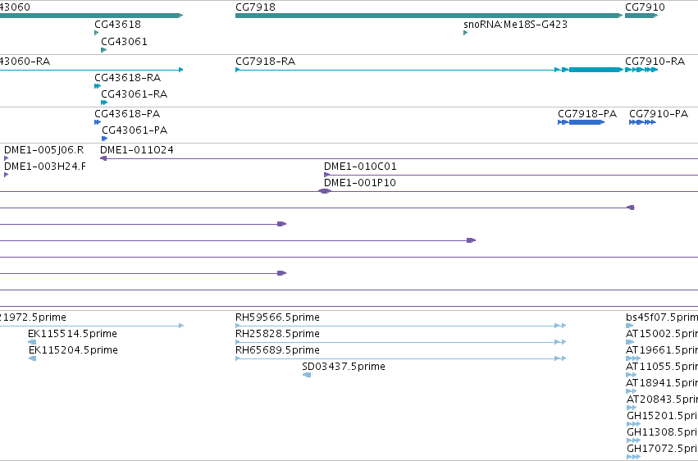Image resolution: width=698 pixels, height=461 pixels.
Task: Select the GH11308.5prime EST label
Action: [662, 431]
